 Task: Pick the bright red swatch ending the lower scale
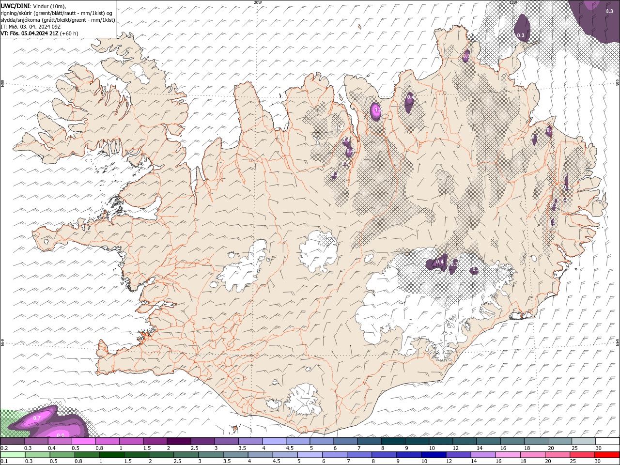click(606, 455)
